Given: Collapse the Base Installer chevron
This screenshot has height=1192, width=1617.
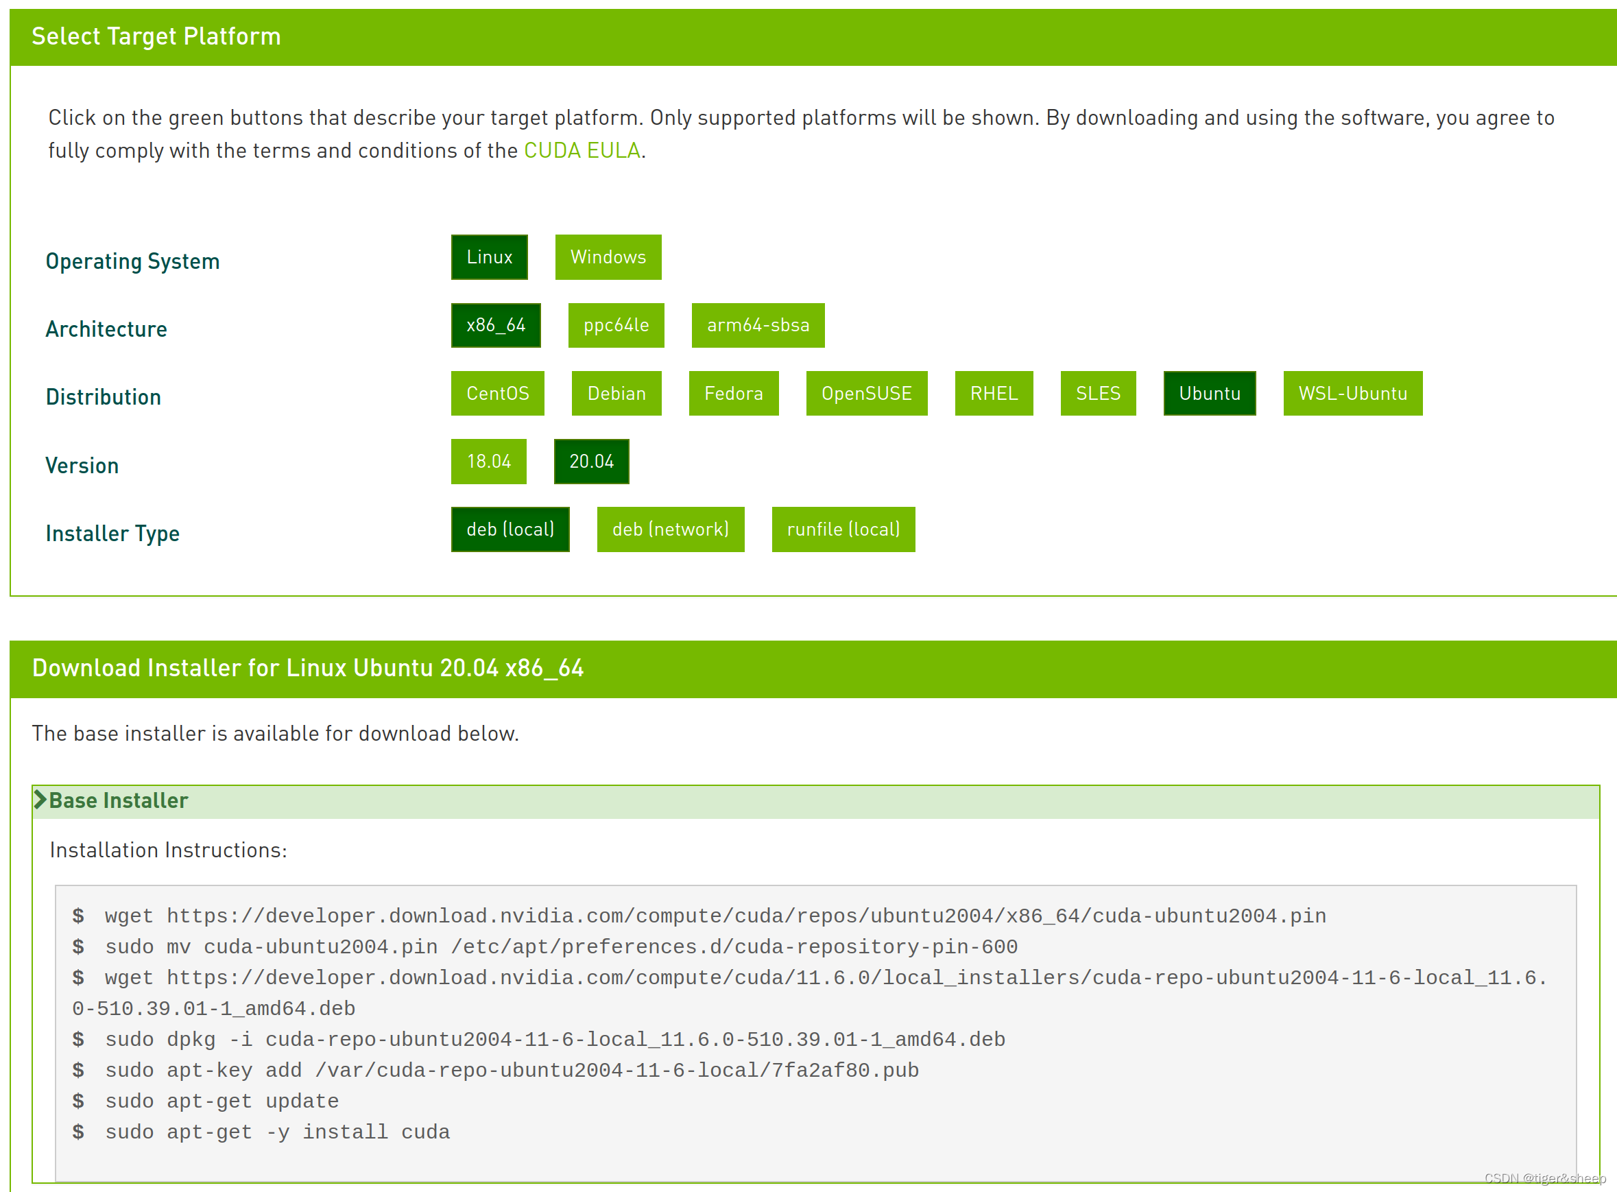Looking at the screenshot, I should (x=40, y=800).
